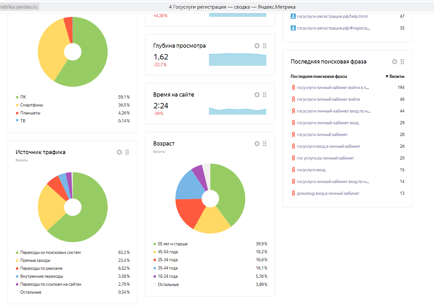The width and height of the screenshot is (434, 306).
Task: Sort table by Визиты column
Action: (395, 76)
